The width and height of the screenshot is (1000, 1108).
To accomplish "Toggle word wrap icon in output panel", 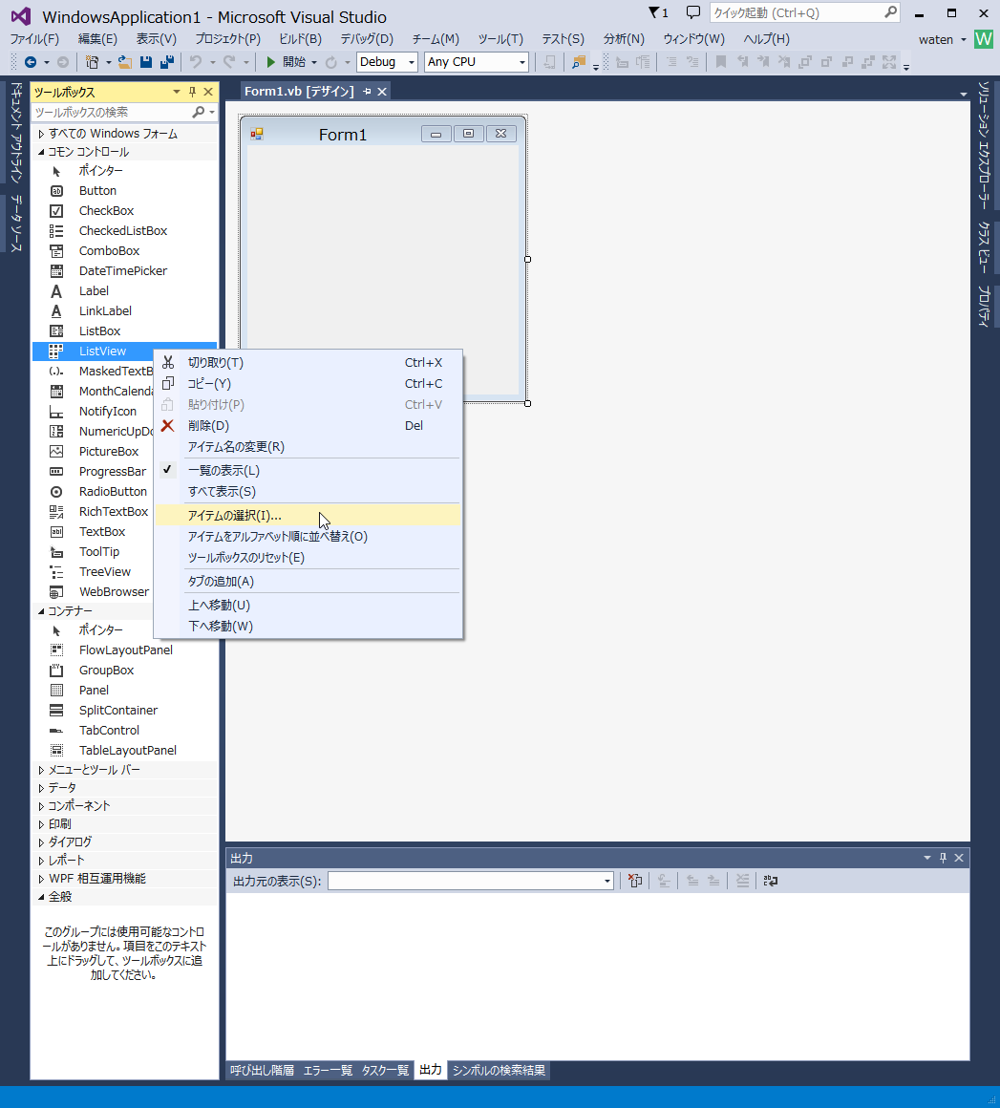I will [771, 882].
